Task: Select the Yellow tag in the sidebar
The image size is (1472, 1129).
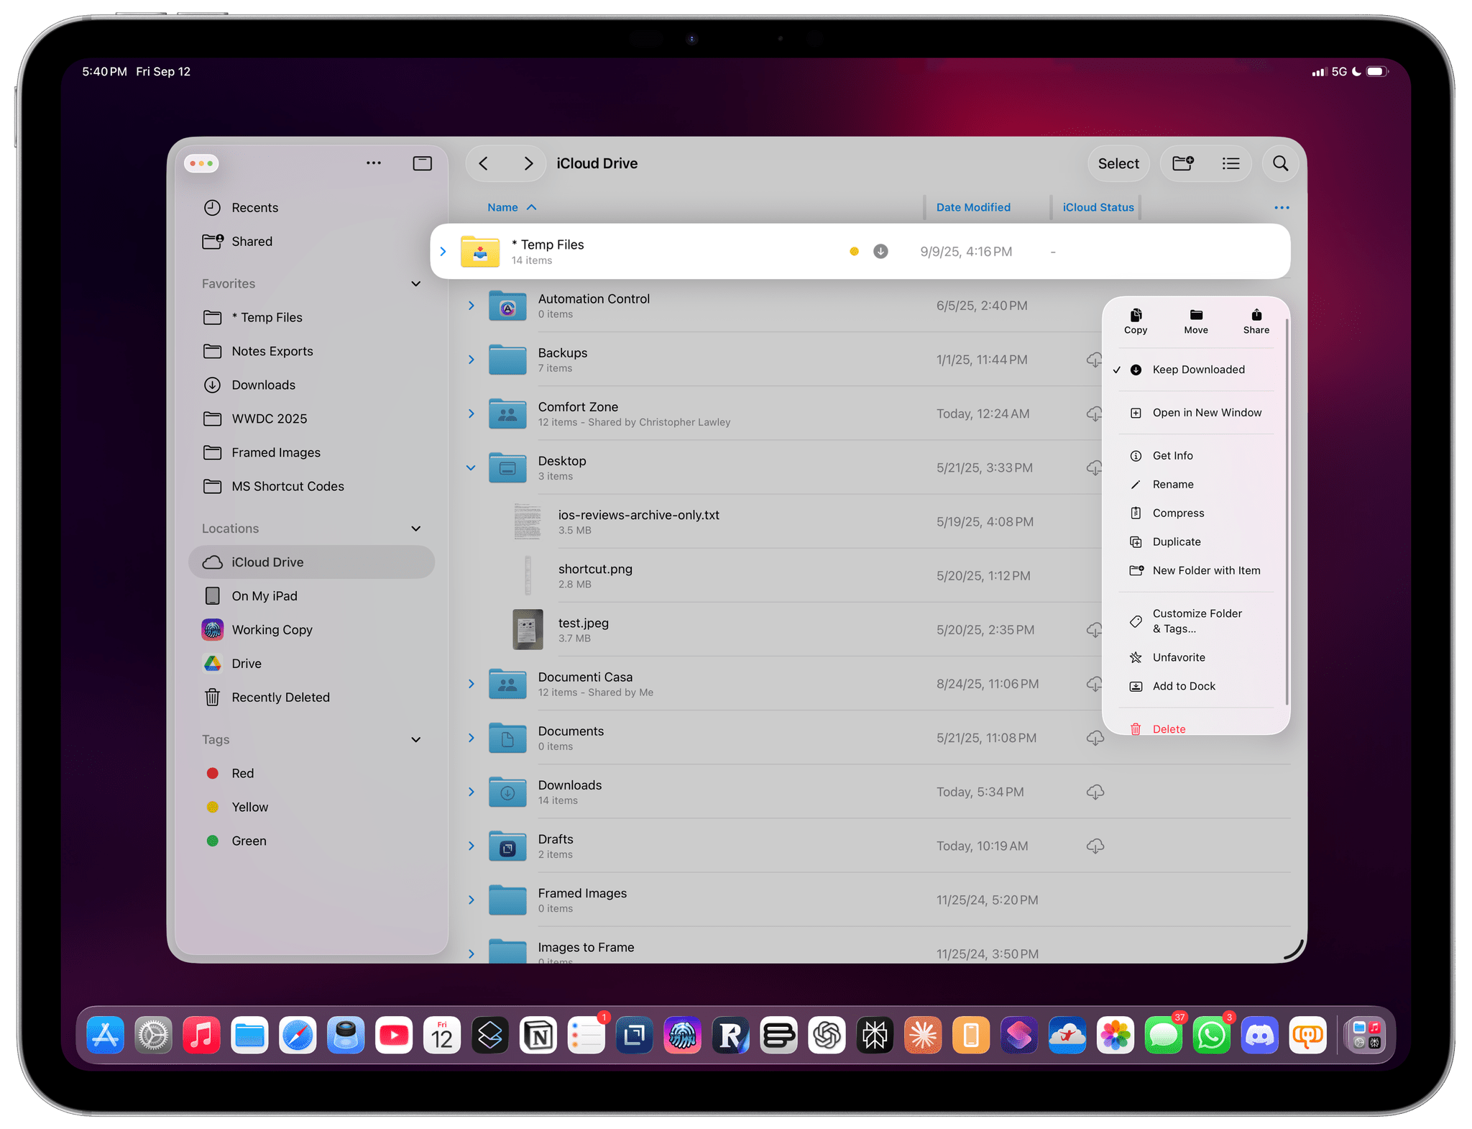Action: pos(249,807)
